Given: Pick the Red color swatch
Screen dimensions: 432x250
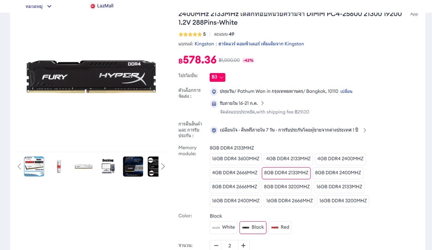Looking at the screenshot, I should pyautogui.click(x=280, y=228).
